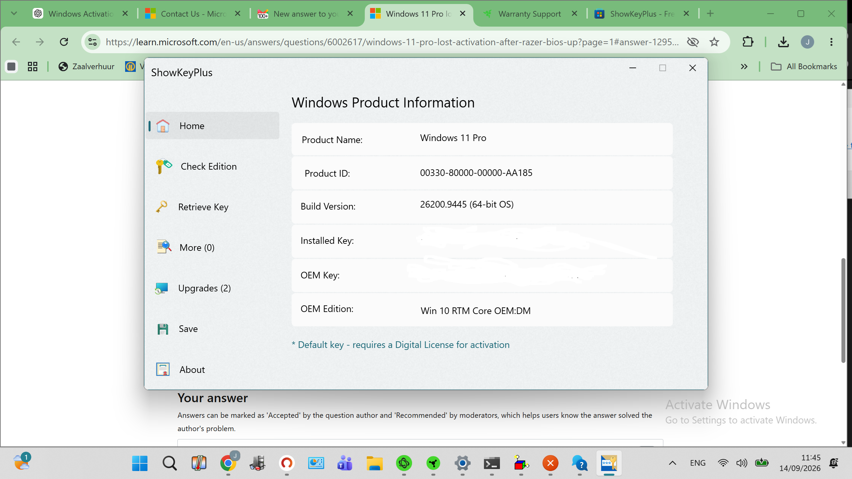Click the Your answer text box
Image resolution: width=852 pixels, height=479 pixels.
coord(420,443)
